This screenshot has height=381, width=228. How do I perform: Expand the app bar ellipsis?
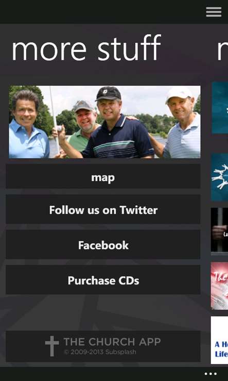coord(211,374)
